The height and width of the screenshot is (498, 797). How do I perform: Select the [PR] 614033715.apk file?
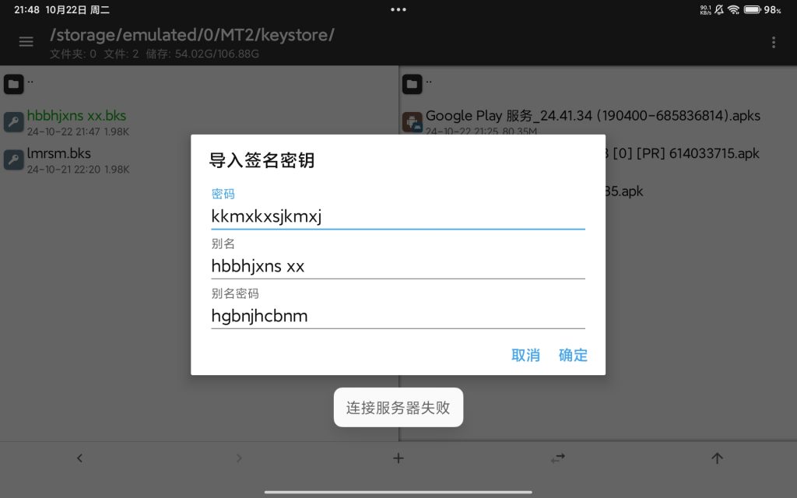click(x=682, y=153)
